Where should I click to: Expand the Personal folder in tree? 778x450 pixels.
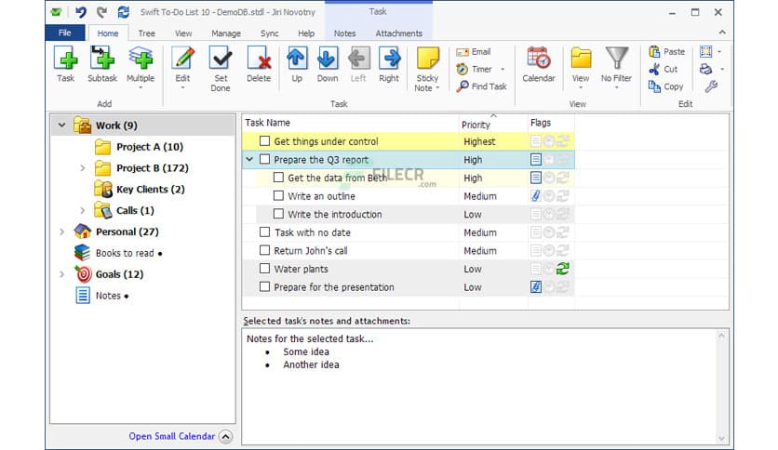tap(62, 232)
